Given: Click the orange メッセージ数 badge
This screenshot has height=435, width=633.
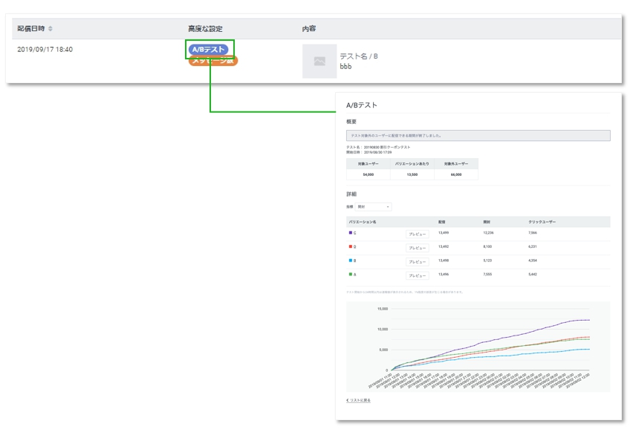Looking at the screenshot, I should [212, 62].
